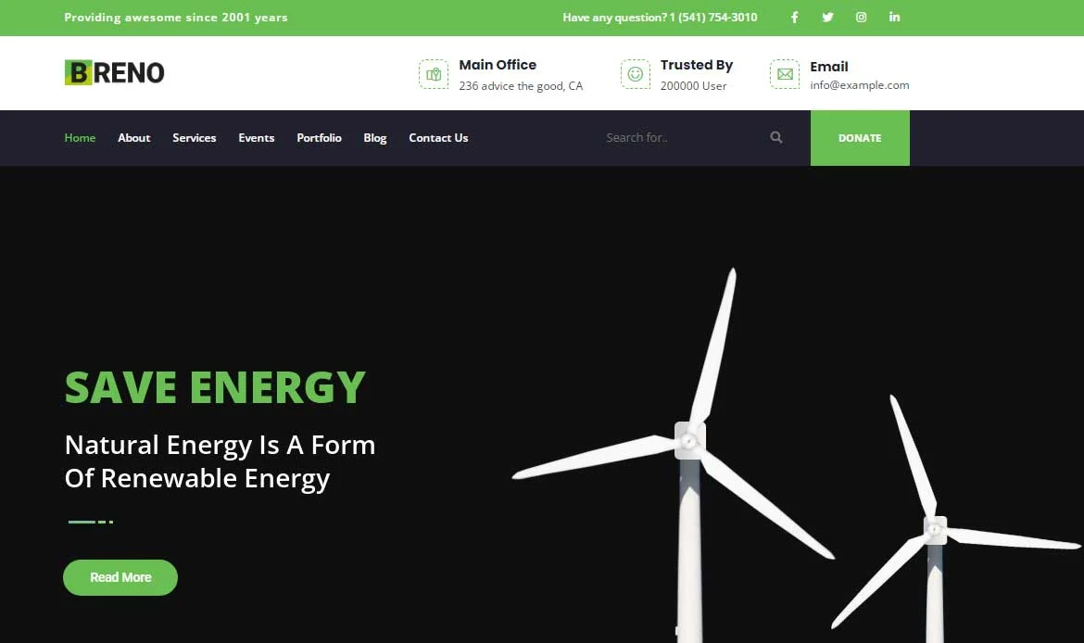Open the About menu item

pyautogui.click(x=133, y=138)
